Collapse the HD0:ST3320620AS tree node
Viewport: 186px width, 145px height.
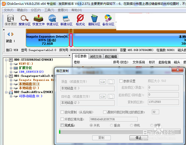pos(6,60)
